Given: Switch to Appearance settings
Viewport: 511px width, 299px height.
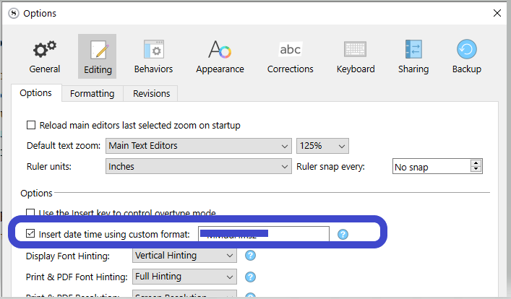Looking at the screenshot, I should [220, 56].
